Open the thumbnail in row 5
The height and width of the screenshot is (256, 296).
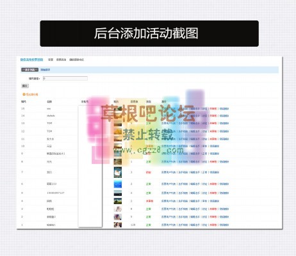pyautogui.click(x=118, y=193)
